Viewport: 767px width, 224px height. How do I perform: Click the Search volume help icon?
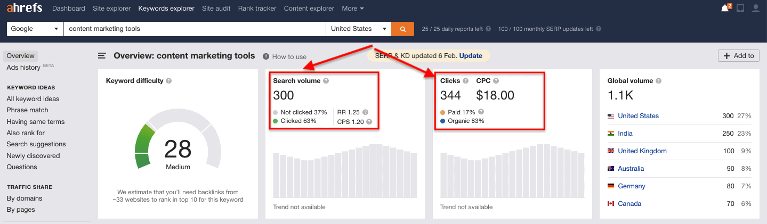tap(326, 81)
